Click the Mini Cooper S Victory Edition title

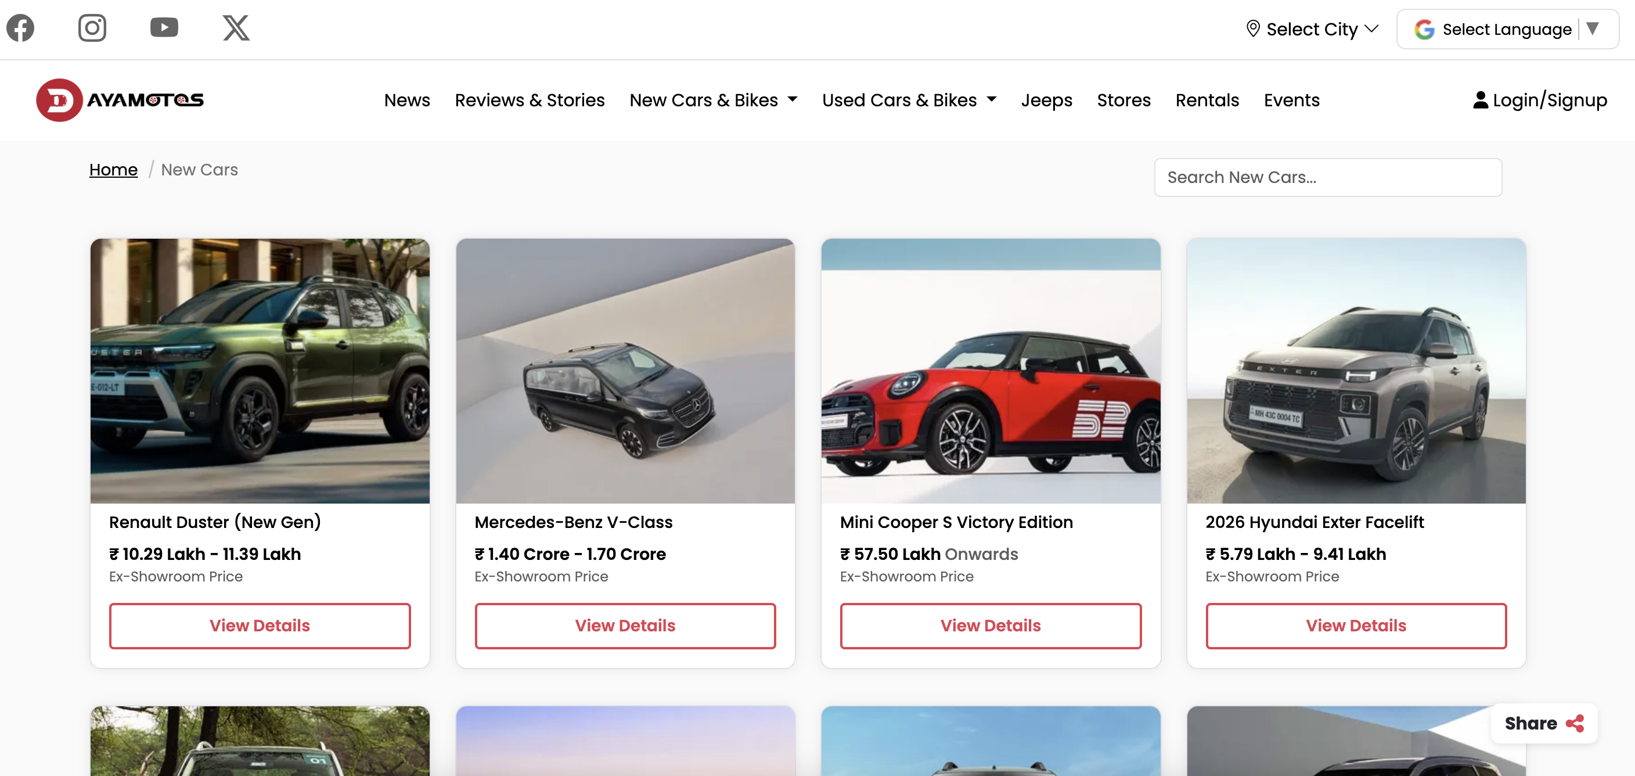point(956,522)
